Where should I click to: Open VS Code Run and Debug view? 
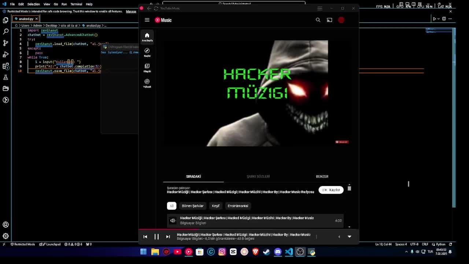pyautogui.click(x=5, y=55)
